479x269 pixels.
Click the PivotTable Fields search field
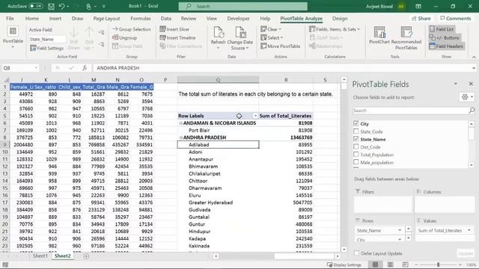(x=411, y=111)
